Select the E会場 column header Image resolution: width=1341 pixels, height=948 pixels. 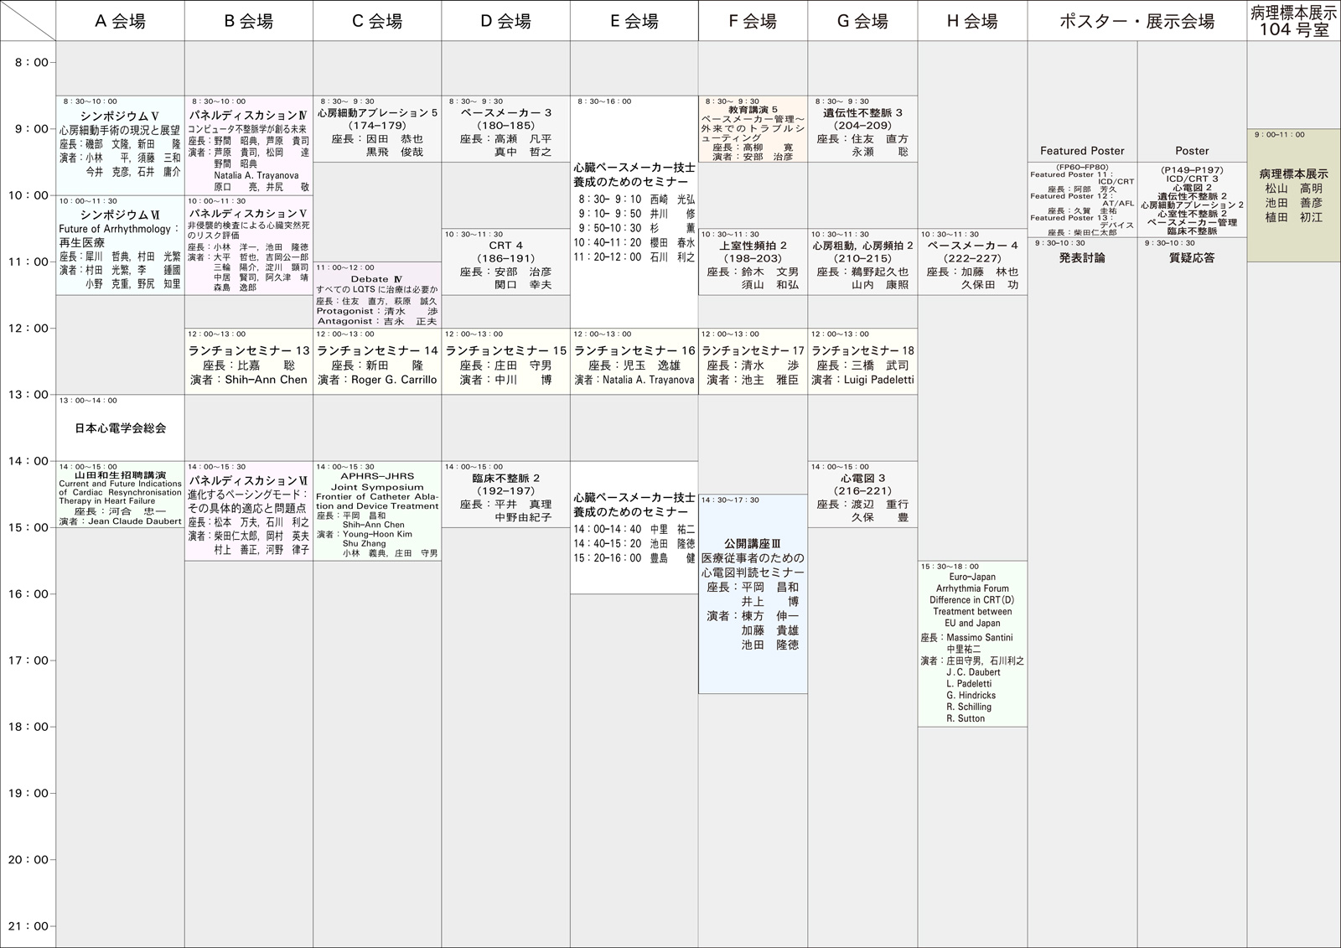tap(634, 21)
